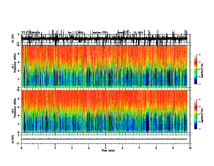Click the ch.1 frequency tick label "6"
Screen dimensions: 214x166
19,62
